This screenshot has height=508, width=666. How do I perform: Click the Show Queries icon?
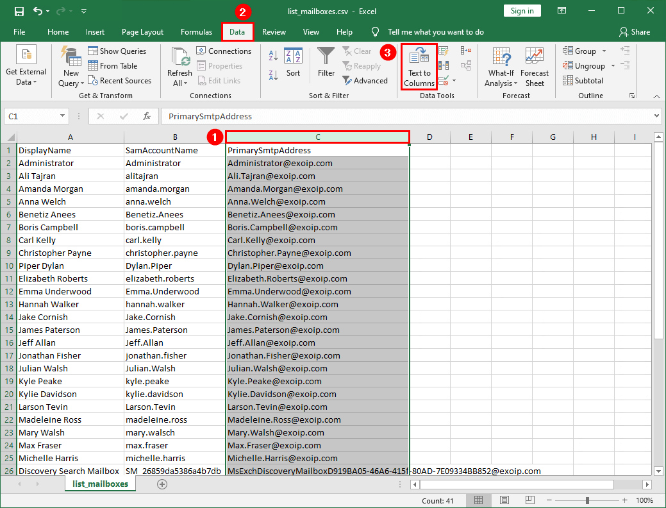click(x=119, y=51)
